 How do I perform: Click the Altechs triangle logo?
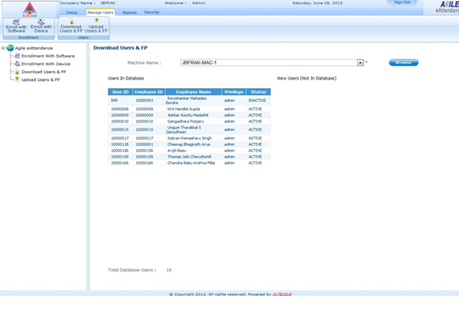coord(30,9)
